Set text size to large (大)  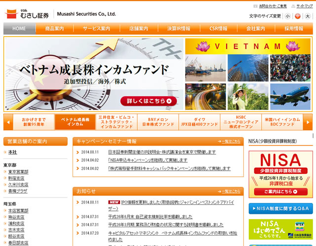307,16
